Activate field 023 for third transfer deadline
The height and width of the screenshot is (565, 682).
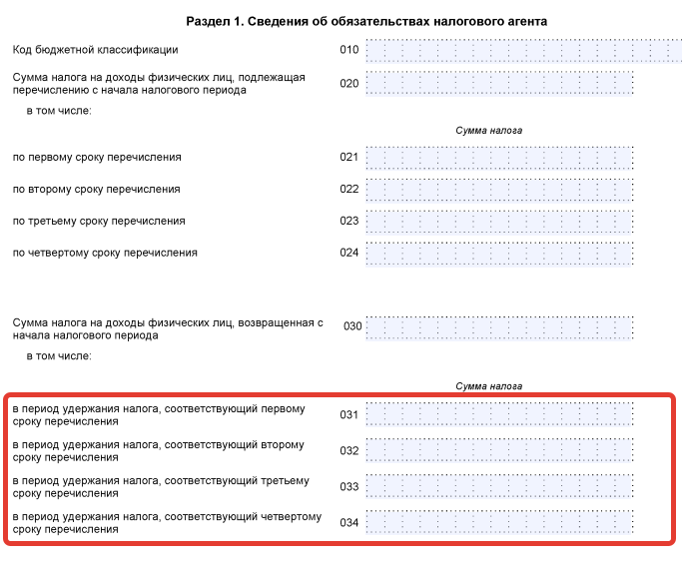[x=499, y=221]
